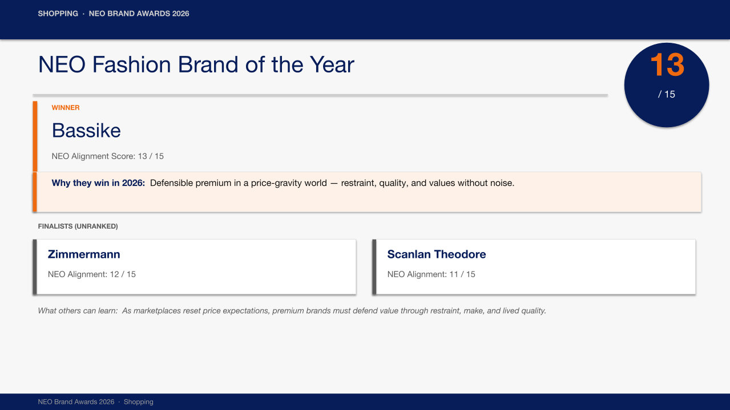The image size is (730, 410).
Task: Click Zimmermann's NEO Alignment 12 / 15 score
Action: pos(92,274)
